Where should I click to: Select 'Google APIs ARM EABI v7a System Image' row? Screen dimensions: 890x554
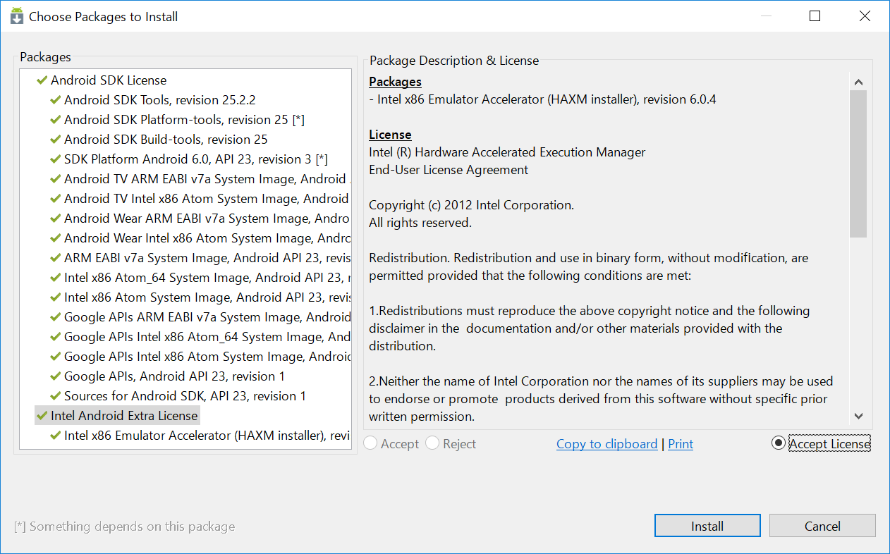(x=207, y=317)
